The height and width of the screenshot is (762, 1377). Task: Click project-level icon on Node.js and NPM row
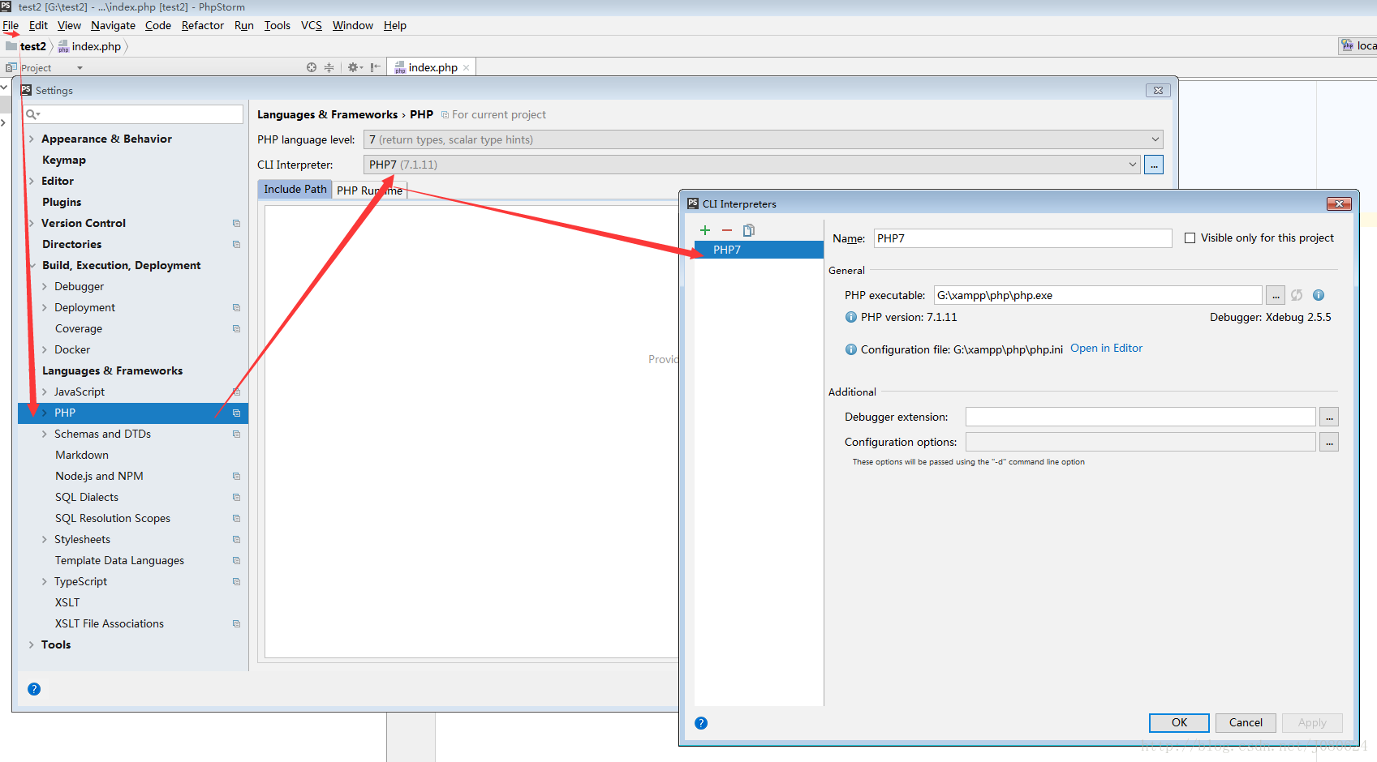coord(236,477)
